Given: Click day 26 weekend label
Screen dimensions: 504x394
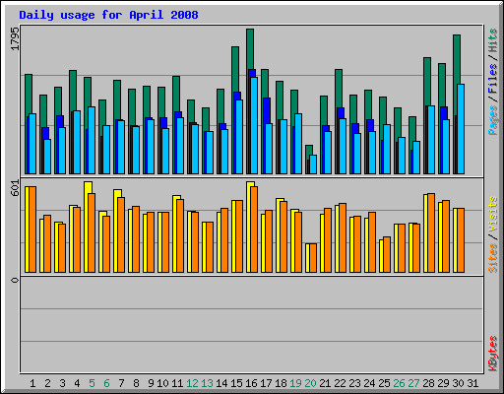Looking at the screenshot, I should coord(399,383).
